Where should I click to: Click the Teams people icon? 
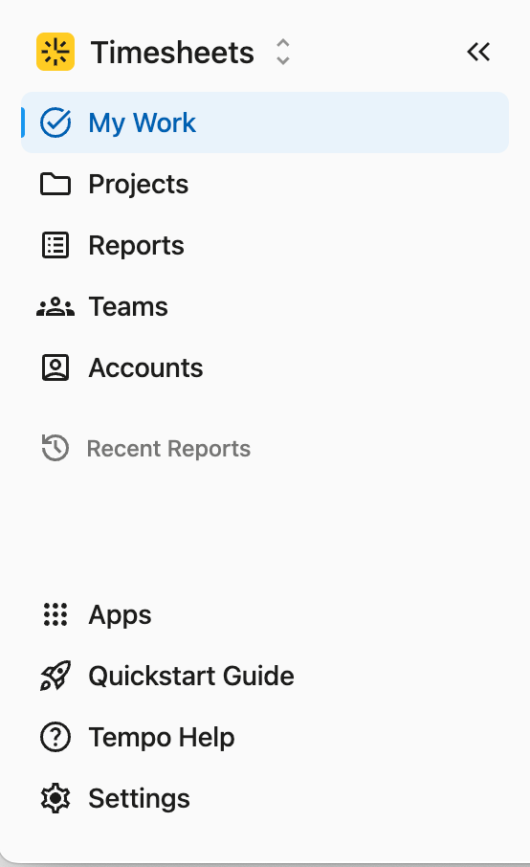coord(55,307)
